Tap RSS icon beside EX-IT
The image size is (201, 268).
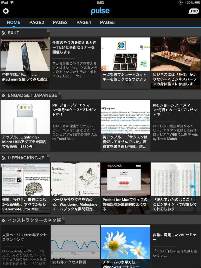(4, 33)
